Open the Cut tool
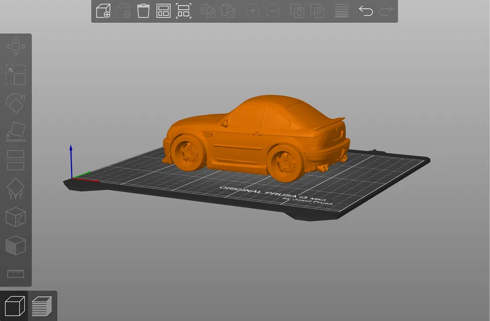The height and width of the screenshot is (321, 490). (16, 160)
